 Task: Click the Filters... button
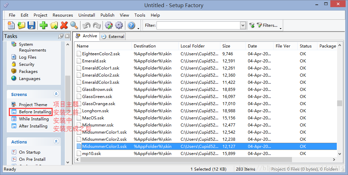(x=267, y=25)
